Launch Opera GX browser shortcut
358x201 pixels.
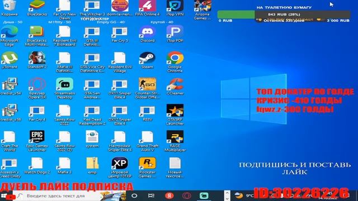[37, 88]
